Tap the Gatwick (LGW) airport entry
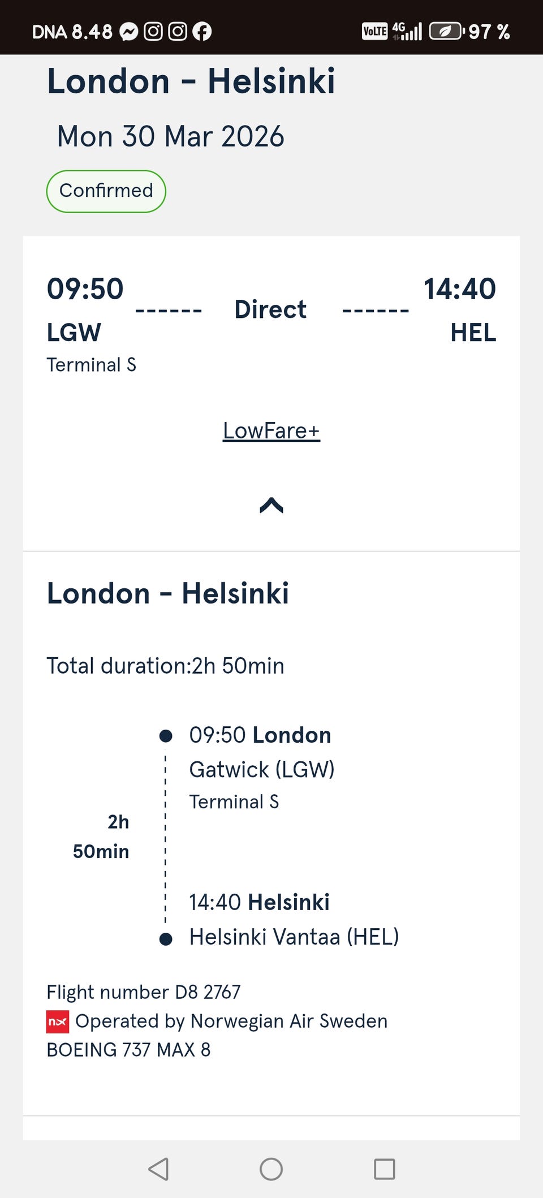 click(262, 770)
